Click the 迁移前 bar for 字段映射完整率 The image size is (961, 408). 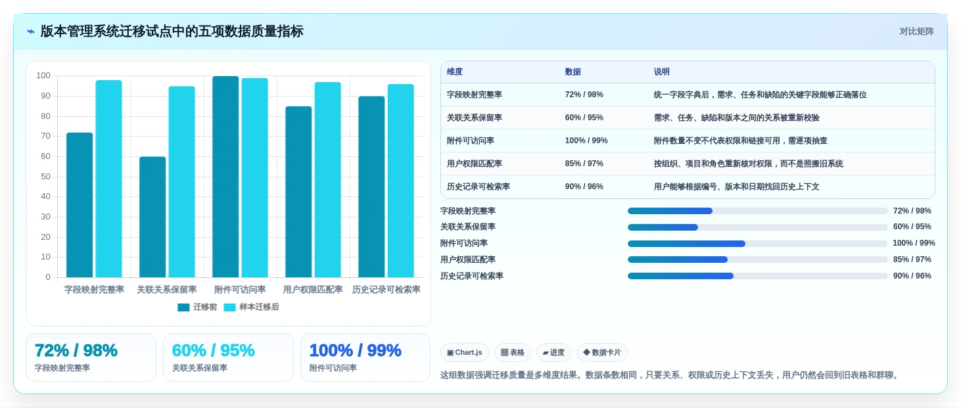[80, 205]
